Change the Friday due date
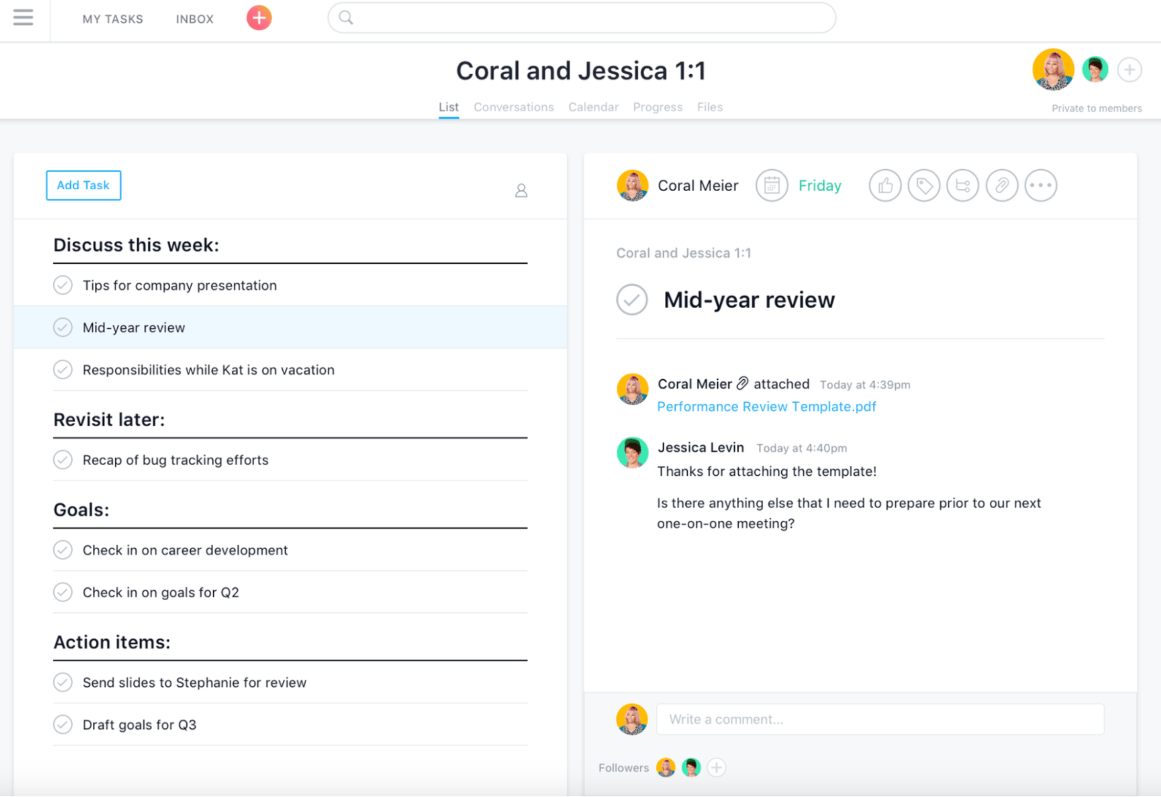The image size is (1161, 797). pos(819,185)
